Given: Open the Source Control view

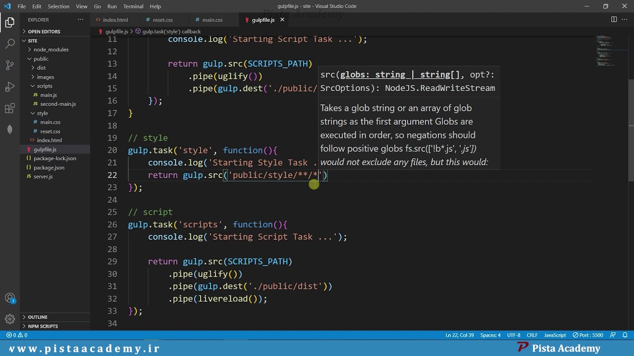Looking at the screenshot, I should (10, 65).
